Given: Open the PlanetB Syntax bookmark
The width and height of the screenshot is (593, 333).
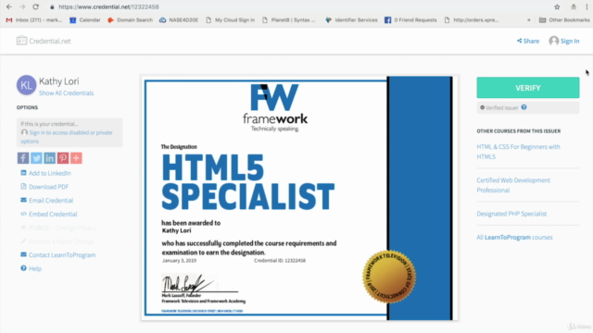Looking at the screenshot, I should [x=289, y=20].
